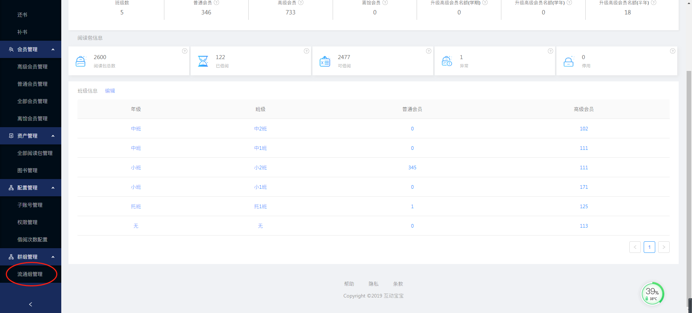Click 隐私 footer link

tap(373, 284)
